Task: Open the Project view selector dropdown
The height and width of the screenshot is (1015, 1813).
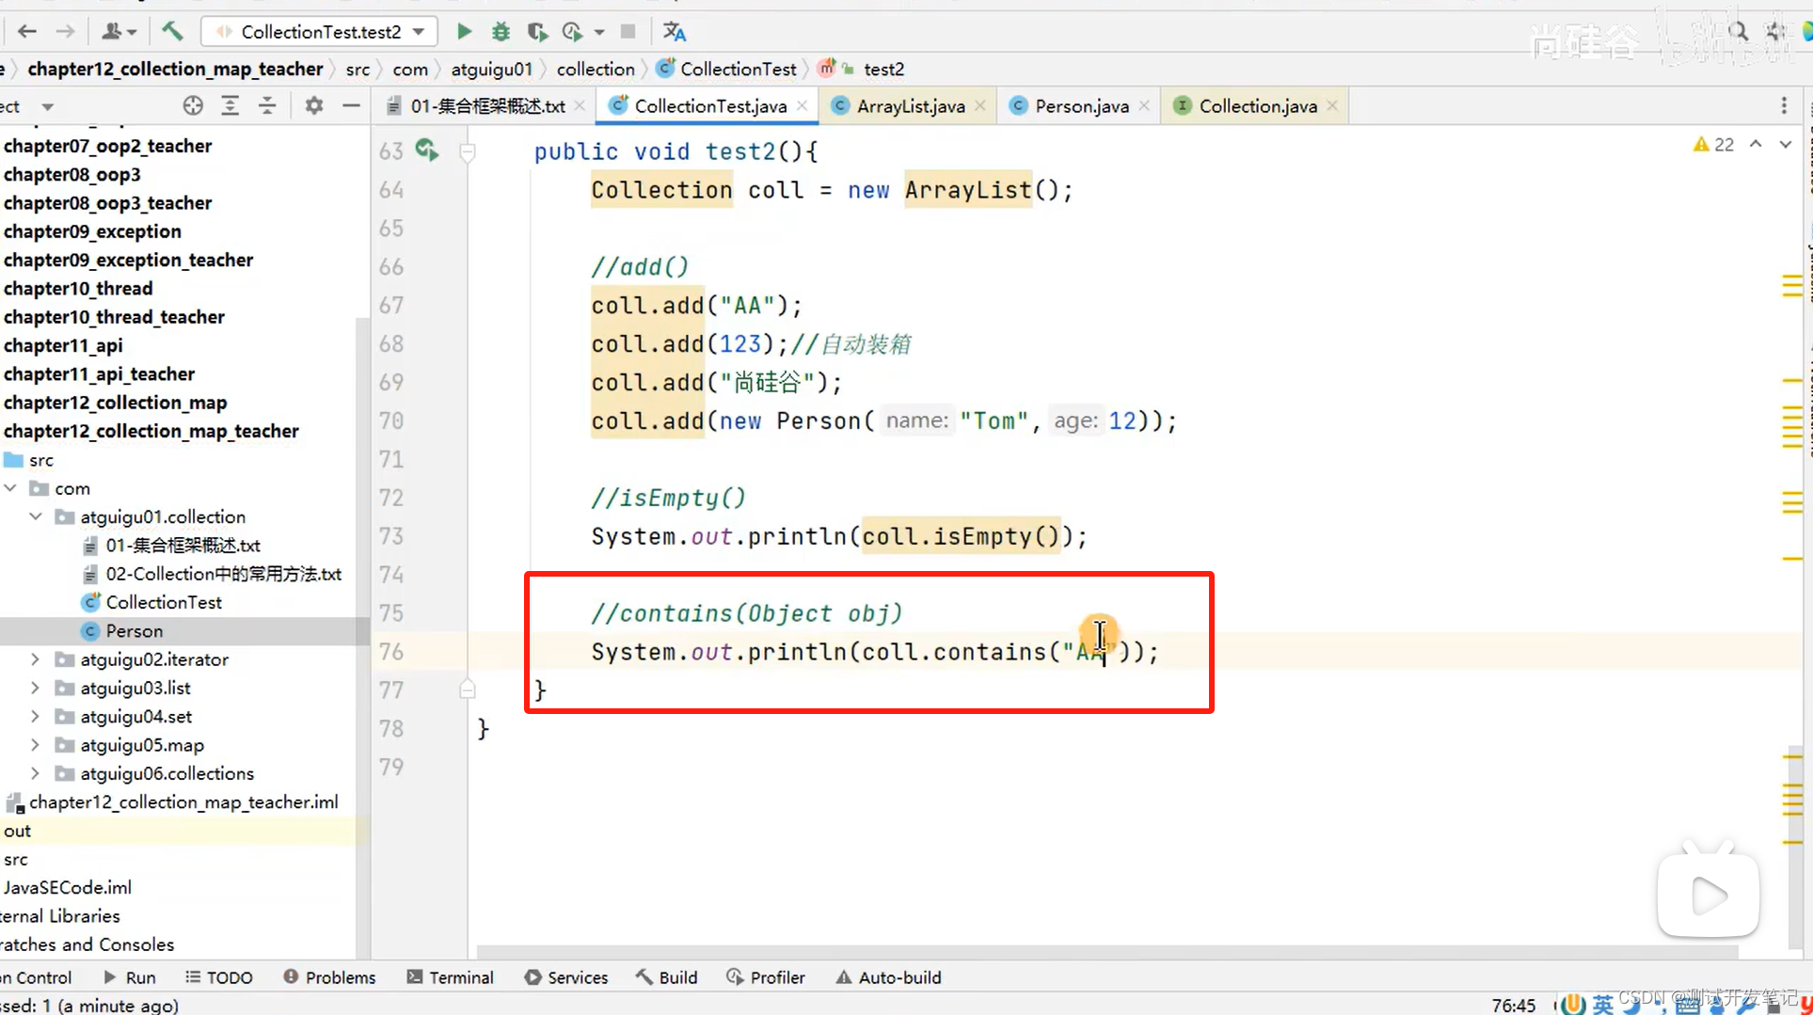Action: pos(47,106)
